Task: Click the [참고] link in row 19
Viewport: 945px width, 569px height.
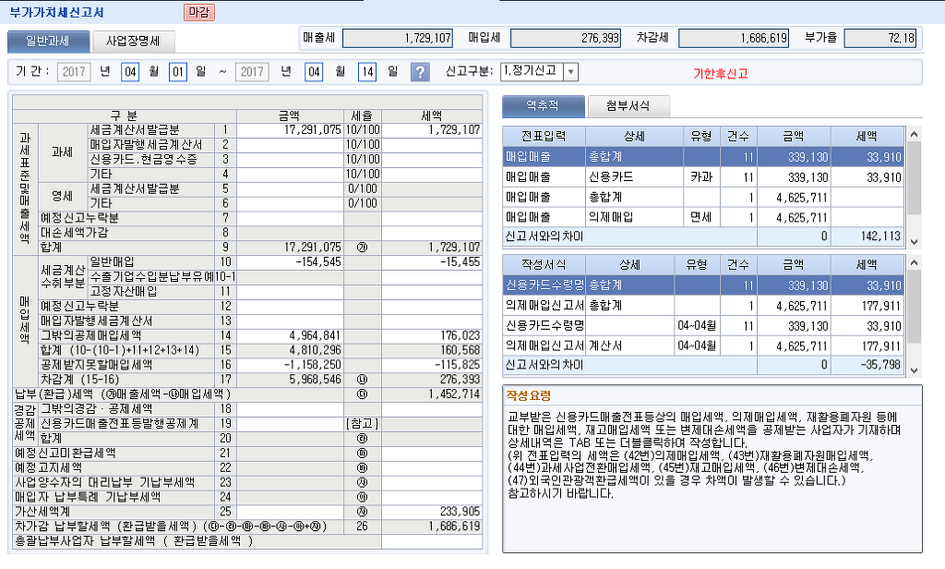Action: pyautogui.click(x=356, y=422)
